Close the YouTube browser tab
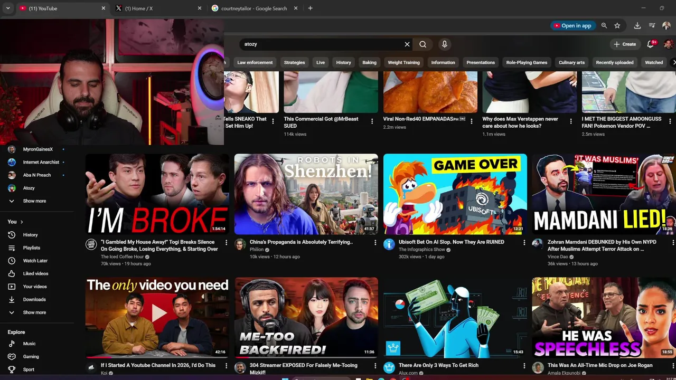The image size is (676, 380). (104, 8)
